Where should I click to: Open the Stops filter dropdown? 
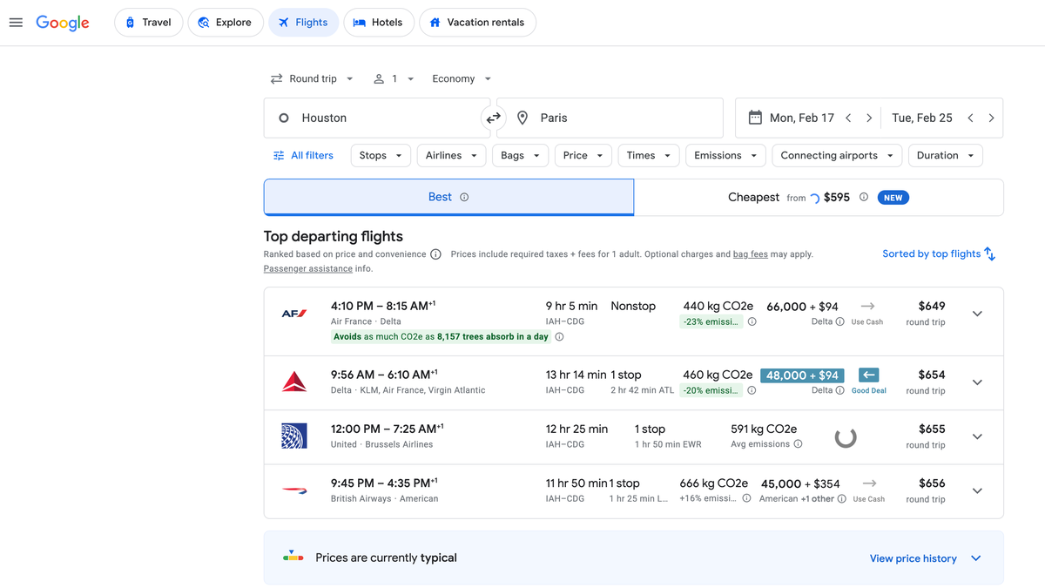(x=380, y=155)
